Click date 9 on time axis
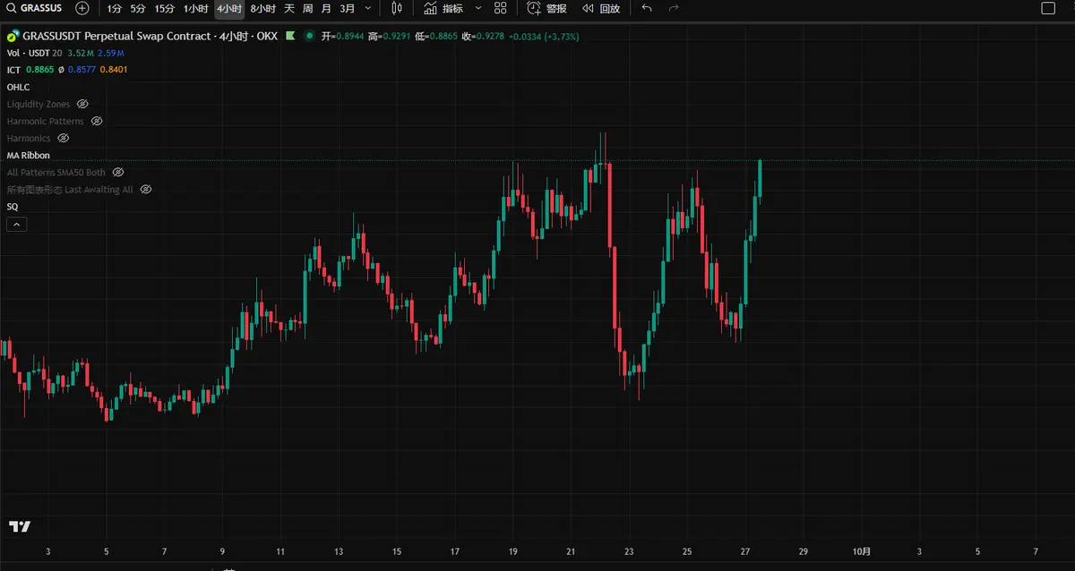This screenshot has width=1075, height=571. click(222, 551)
